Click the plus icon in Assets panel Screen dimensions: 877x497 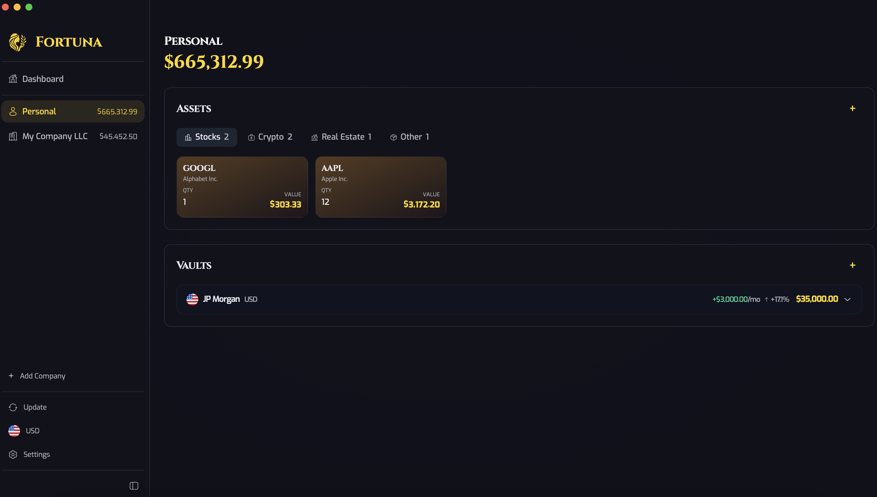point(853,108)
